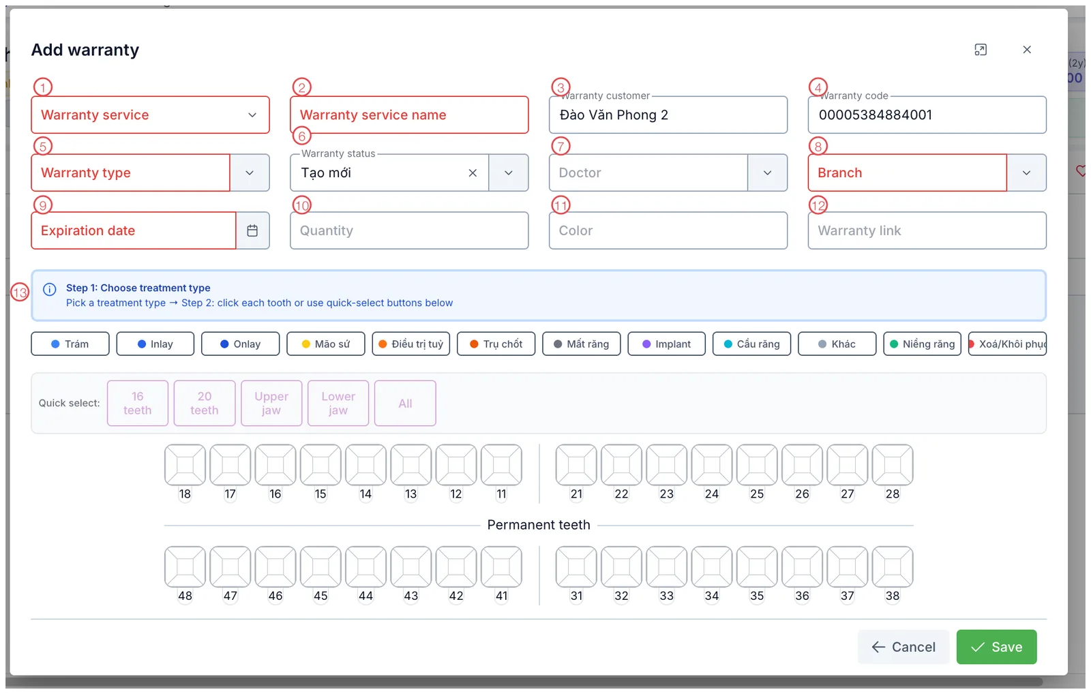Open the expand/fullscreen dialog icon

981,50
